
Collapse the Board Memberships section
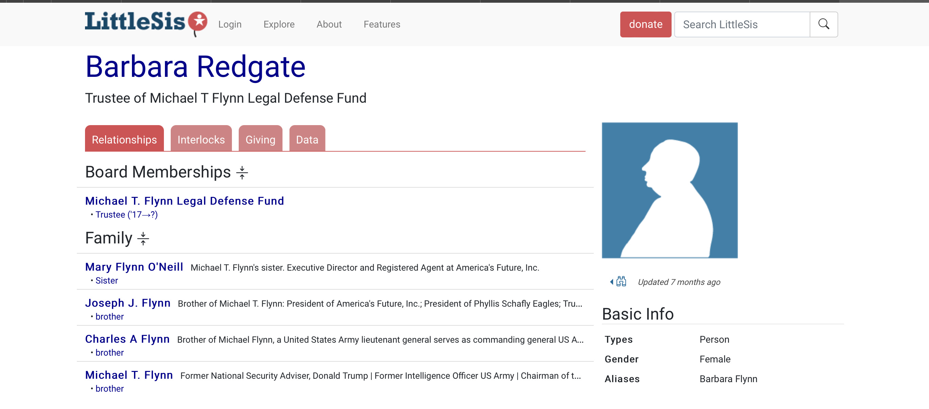[x=242, y=172]
